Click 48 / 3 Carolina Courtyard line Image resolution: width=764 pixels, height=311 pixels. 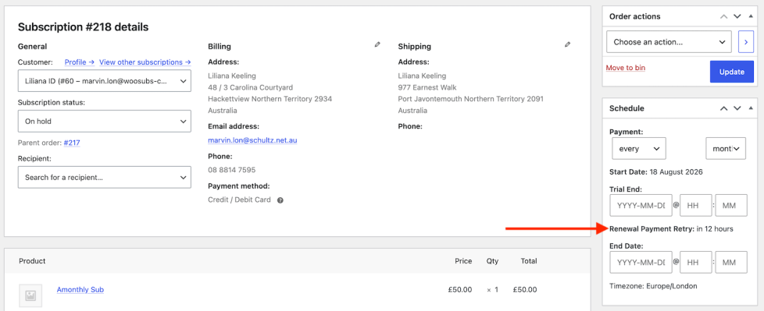[x=251, y=87]
